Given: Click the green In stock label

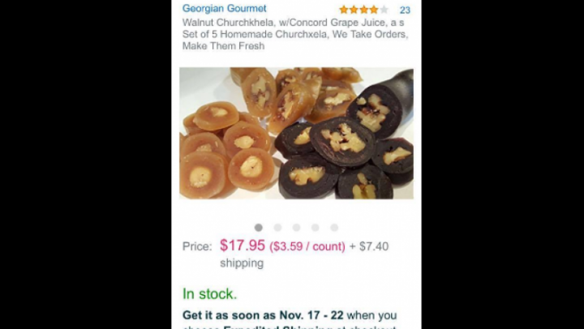Looking at the screenshot, I should (x=209, y=293).
